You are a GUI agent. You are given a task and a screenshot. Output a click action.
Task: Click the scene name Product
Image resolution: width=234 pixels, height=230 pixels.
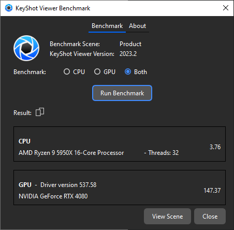coord(130,44)
